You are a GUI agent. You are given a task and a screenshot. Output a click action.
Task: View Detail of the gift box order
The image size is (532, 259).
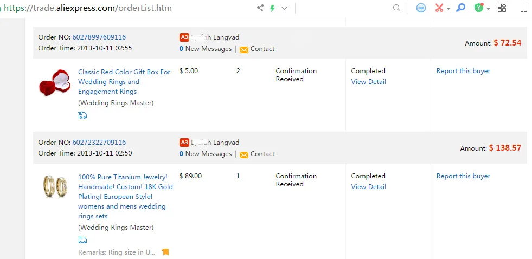(368, 82)
